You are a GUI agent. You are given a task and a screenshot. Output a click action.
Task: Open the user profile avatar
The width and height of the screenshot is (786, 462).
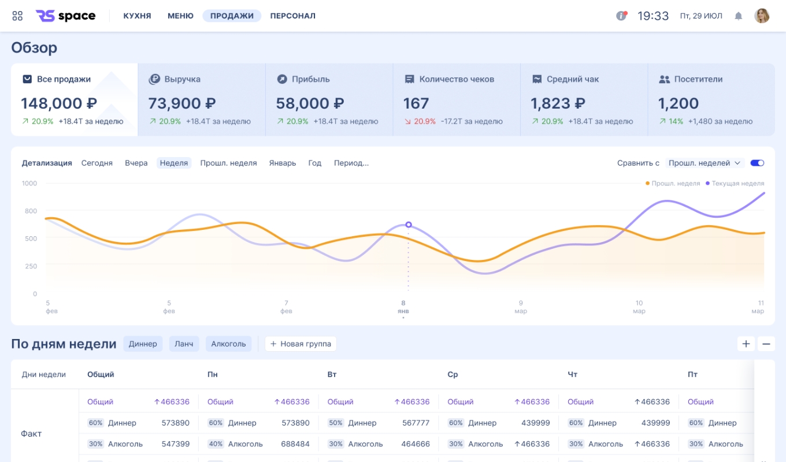[x=762, y=16]
